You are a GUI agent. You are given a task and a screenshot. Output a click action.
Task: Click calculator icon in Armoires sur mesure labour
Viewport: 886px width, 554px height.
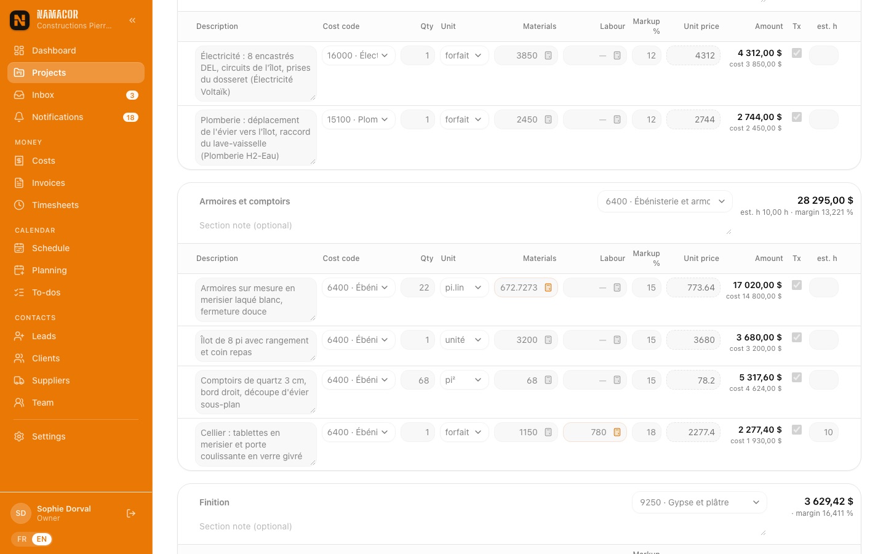pyautogui.click(x=617, y=287)
